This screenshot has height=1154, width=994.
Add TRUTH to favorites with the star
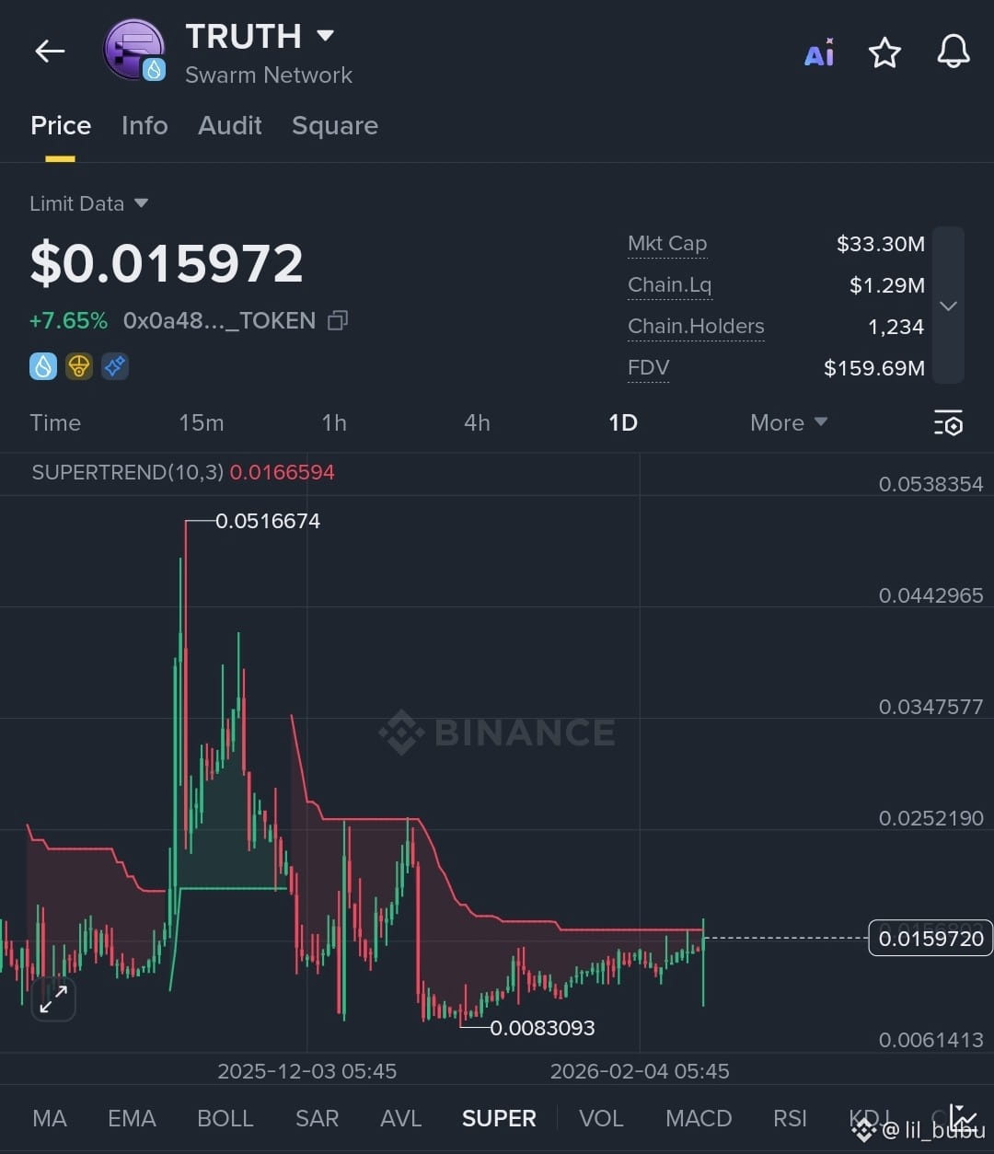pyautogui.click(x=884, y=52)
